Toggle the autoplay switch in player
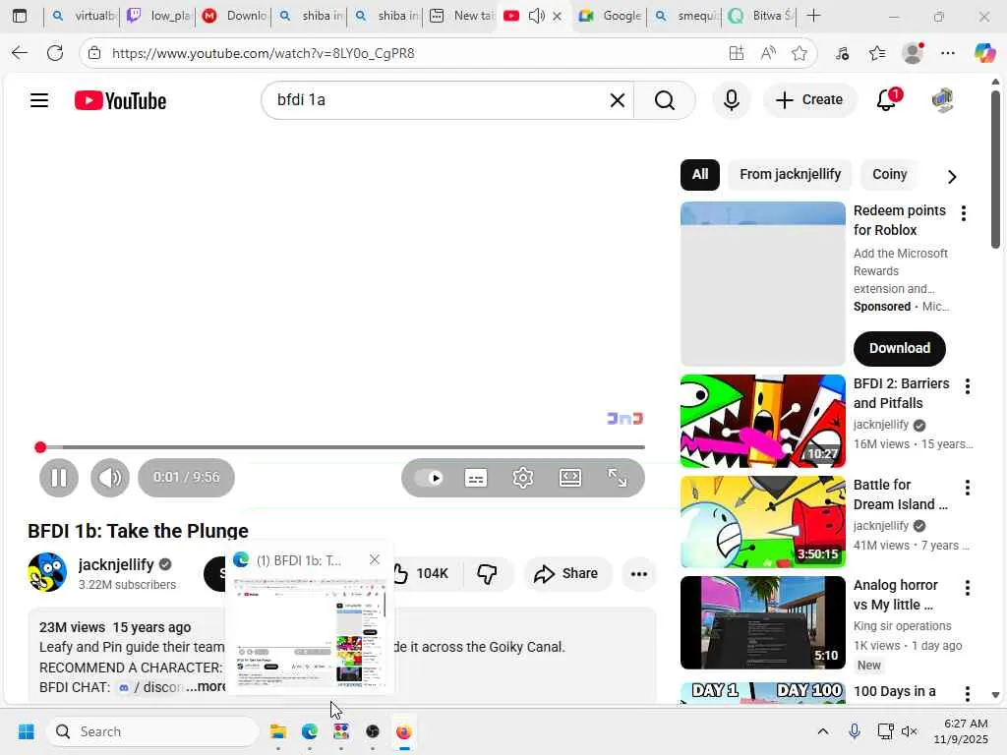1007x755 pixels. click(x=429, y=478)
